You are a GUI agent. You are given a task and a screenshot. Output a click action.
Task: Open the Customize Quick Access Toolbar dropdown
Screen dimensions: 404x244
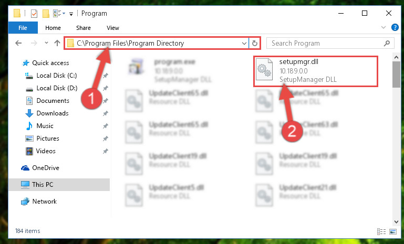(x=71, y=14)
